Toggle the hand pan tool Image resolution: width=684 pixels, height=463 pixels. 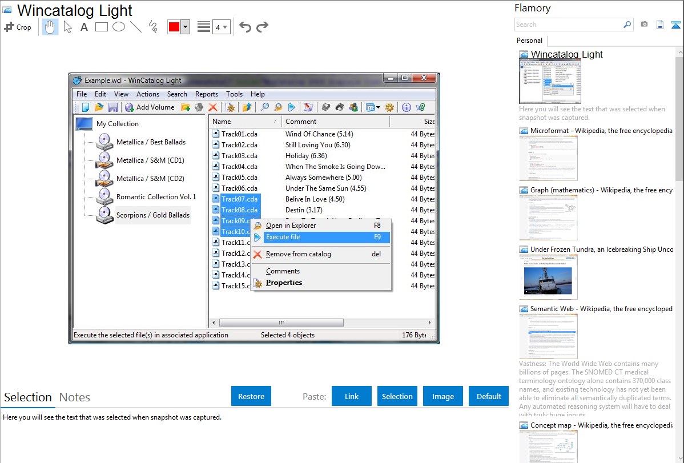coord(50,27)
